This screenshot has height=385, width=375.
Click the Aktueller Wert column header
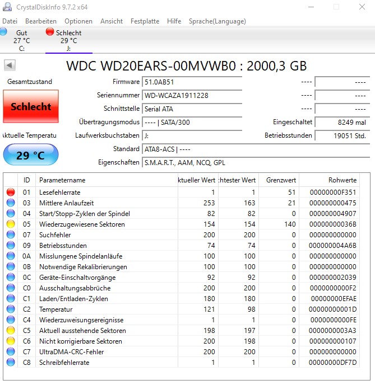(x=198, y=180)
